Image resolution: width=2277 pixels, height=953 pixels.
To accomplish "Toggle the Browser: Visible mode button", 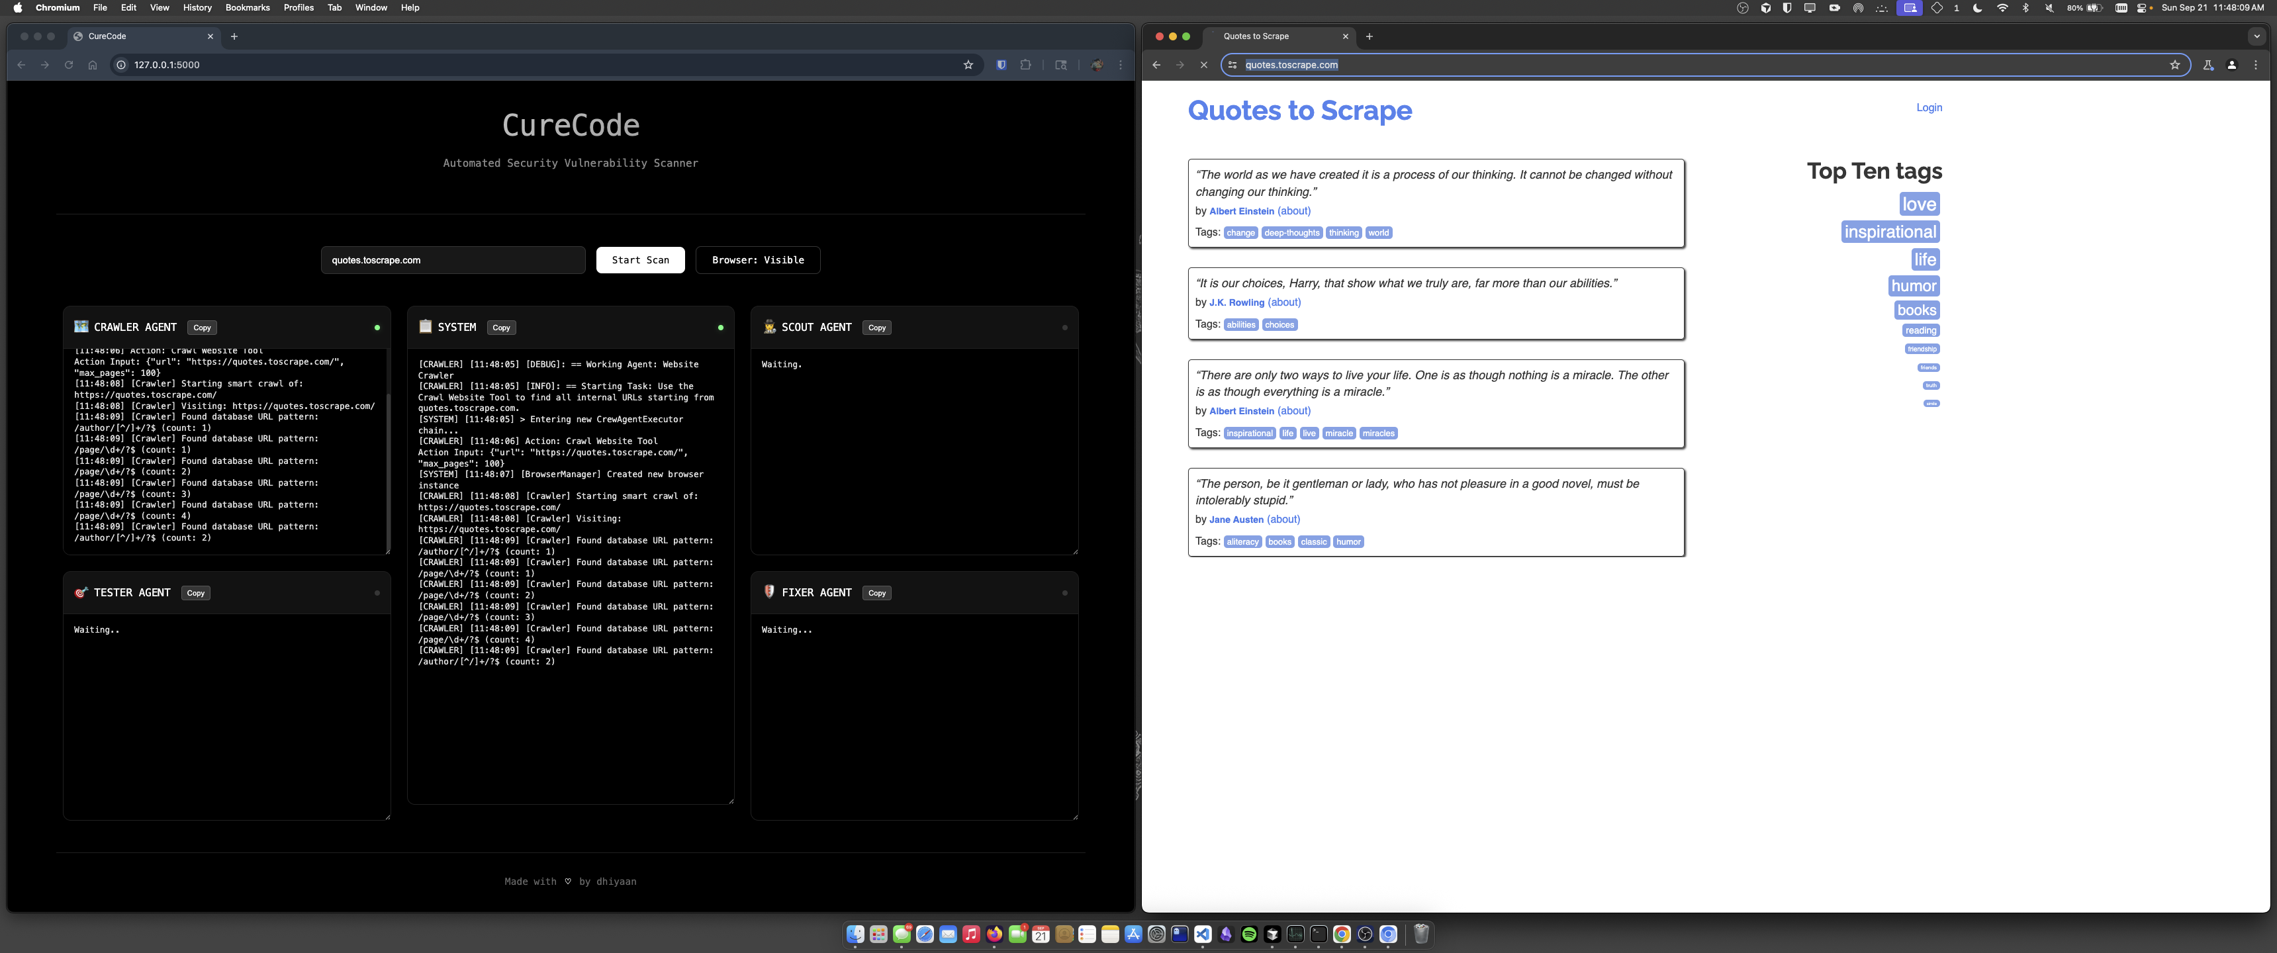I will point(757,260).
